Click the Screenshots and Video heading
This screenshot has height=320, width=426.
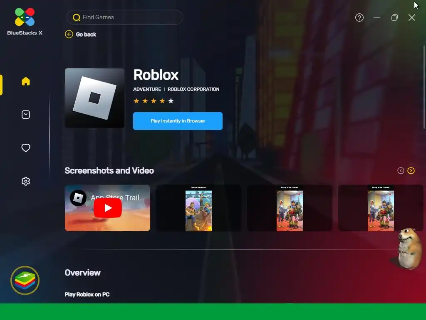pyautogui.click(x=109, y=170)
